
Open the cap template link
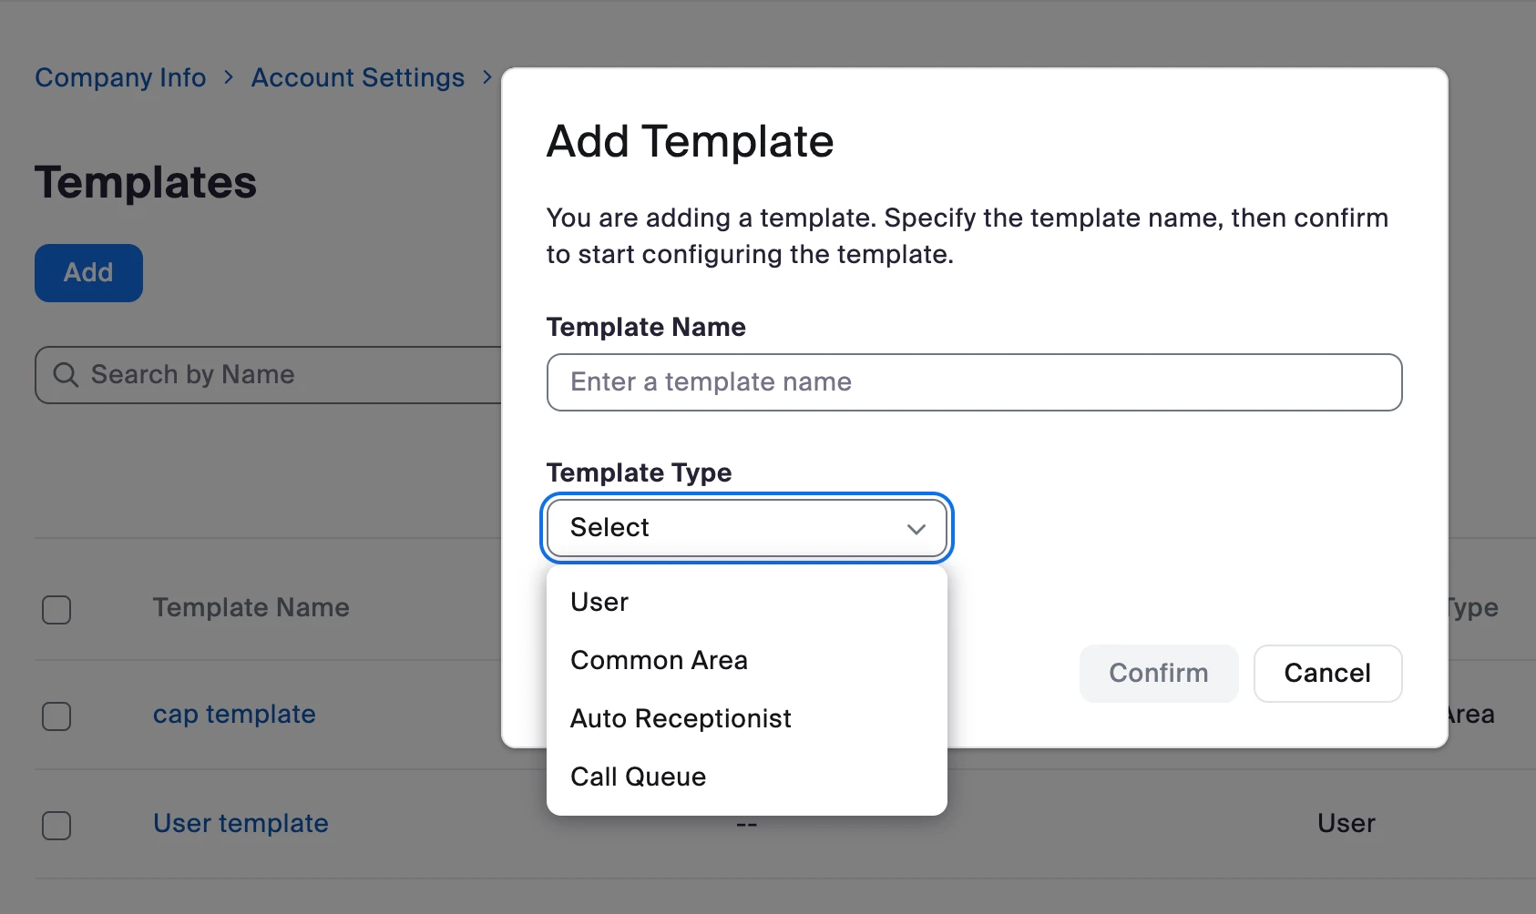tap(234, 714)
